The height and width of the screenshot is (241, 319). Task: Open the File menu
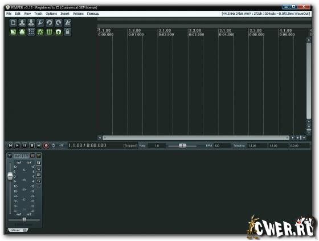(9, 14)
